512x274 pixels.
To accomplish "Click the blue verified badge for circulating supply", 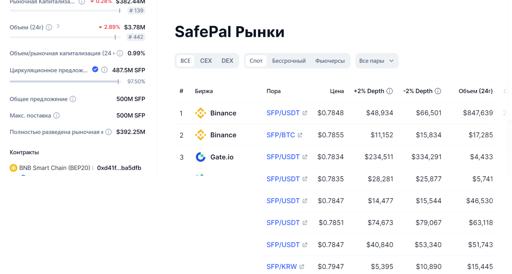I will [95, 69].
